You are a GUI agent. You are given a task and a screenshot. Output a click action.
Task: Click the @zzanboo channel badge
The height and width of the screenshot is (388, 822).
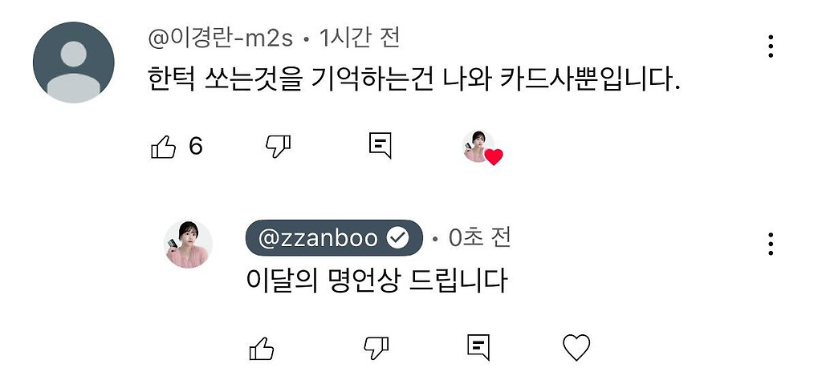click(334, 238)
